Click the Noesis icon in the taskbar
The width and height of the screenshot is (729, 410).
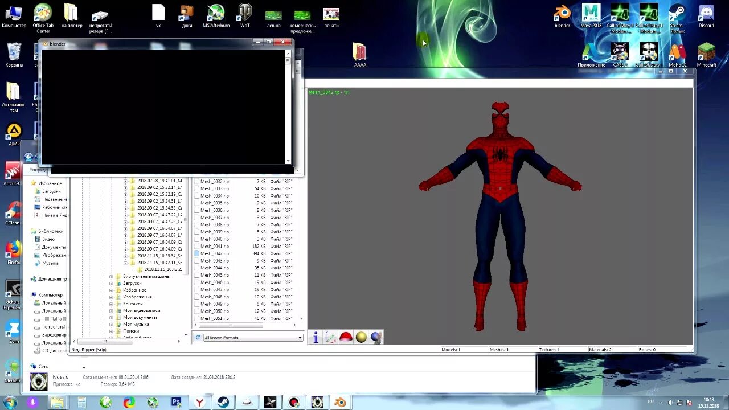[x=317, y=403]
